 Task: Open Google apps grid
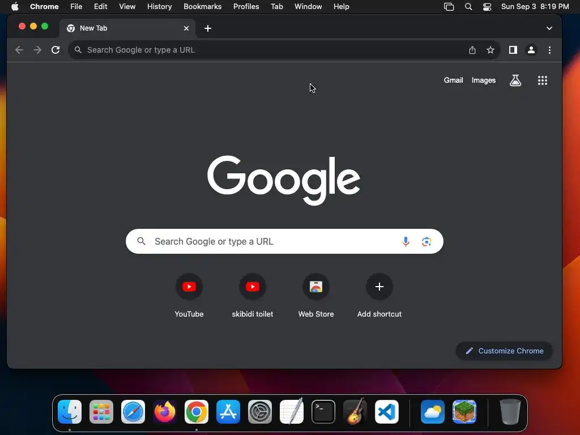[543, 80]
